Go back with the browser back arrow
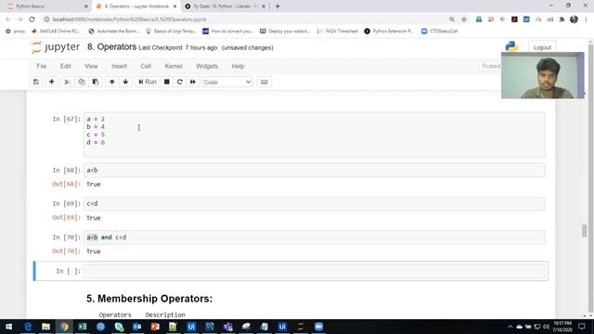This screenshot has height=334, width=594. (8, 19)
